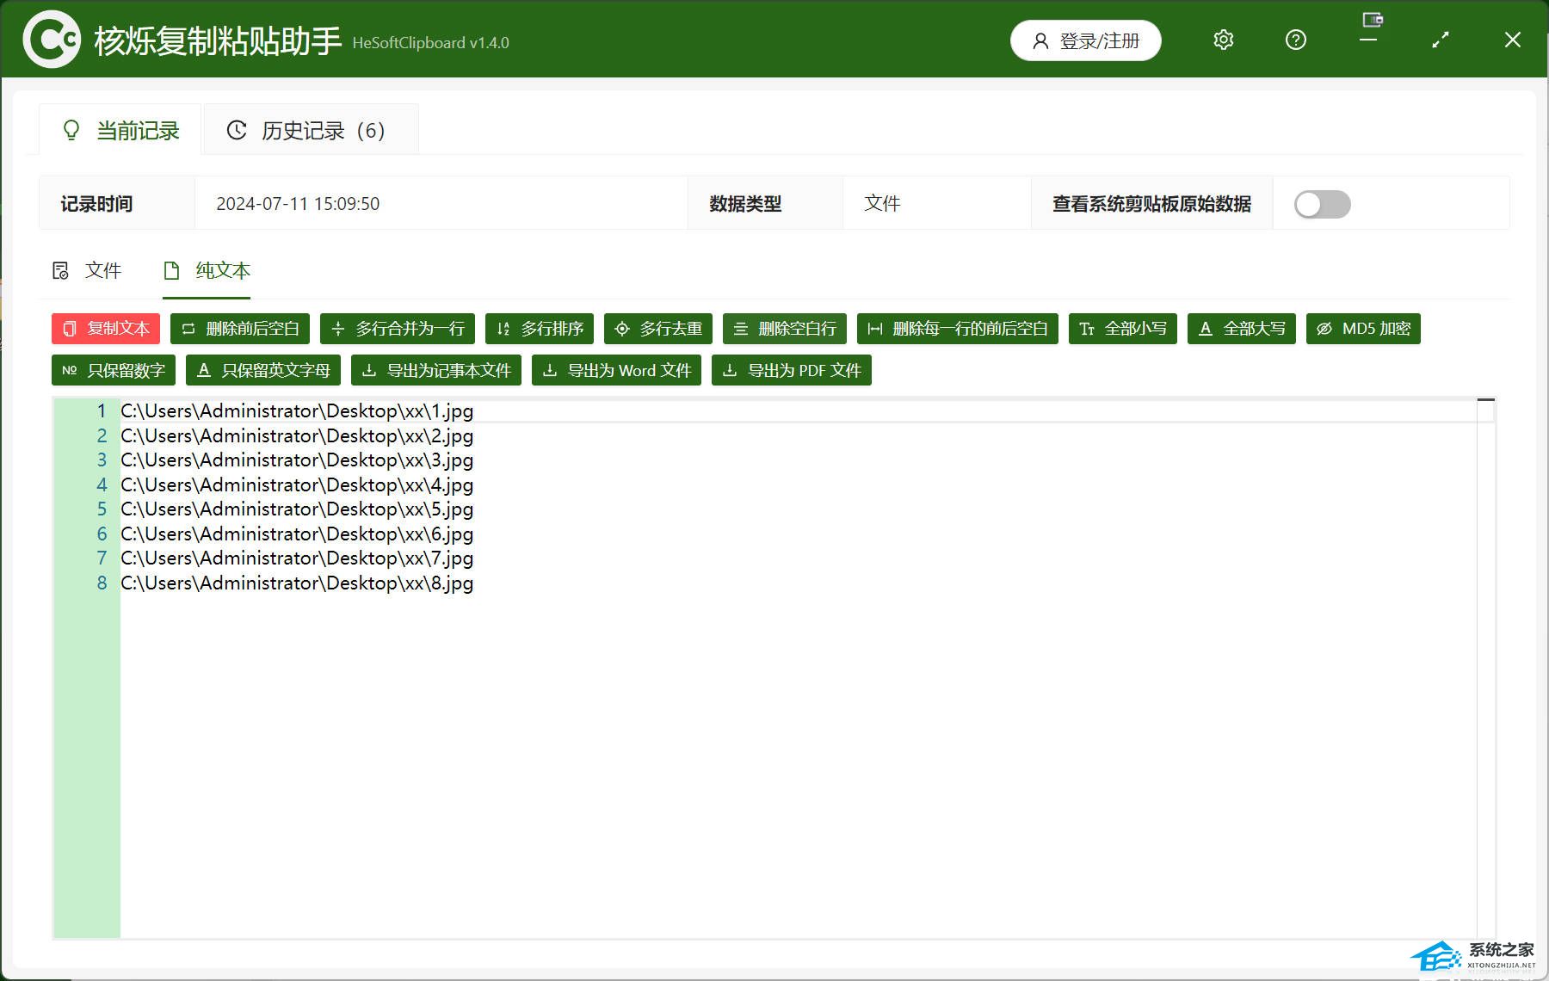Switch to the 当前记录 tab

point(120,130)
